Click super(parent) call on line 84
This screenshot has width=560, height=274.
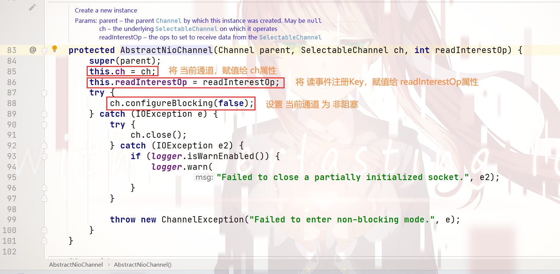(x=125, y=61)
